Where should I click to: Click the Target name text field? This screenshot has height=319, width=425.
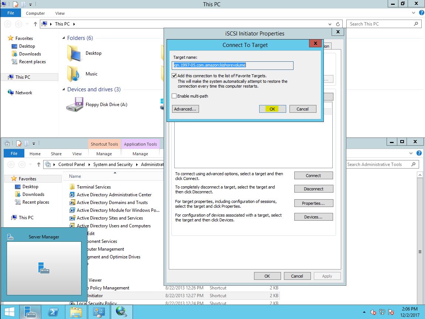point(233,65)
